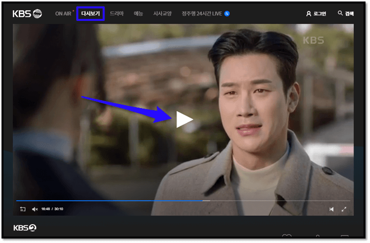Viewport: 370px width, 243px height.
Task: Play the video with center play button
Action: (x=185, y=120)
